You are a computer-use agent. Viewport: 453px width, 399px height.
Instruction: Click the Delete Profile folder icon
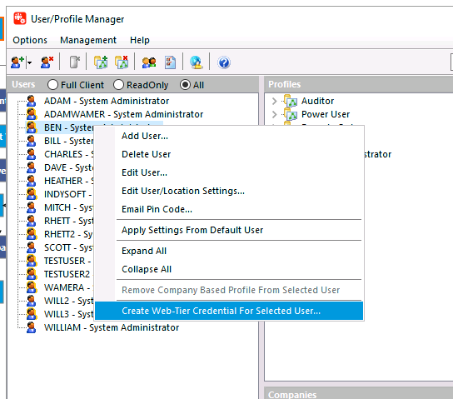pyautogui.click(x=122, y=62)
